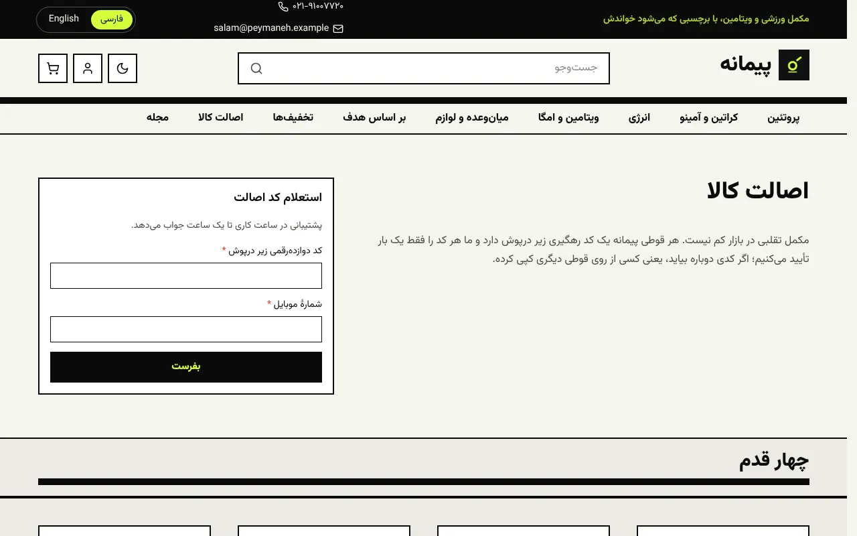Toggle dark mode moon icon
Image resolution: width=857 pixels, height=536 pixels.
click(123, 68)
